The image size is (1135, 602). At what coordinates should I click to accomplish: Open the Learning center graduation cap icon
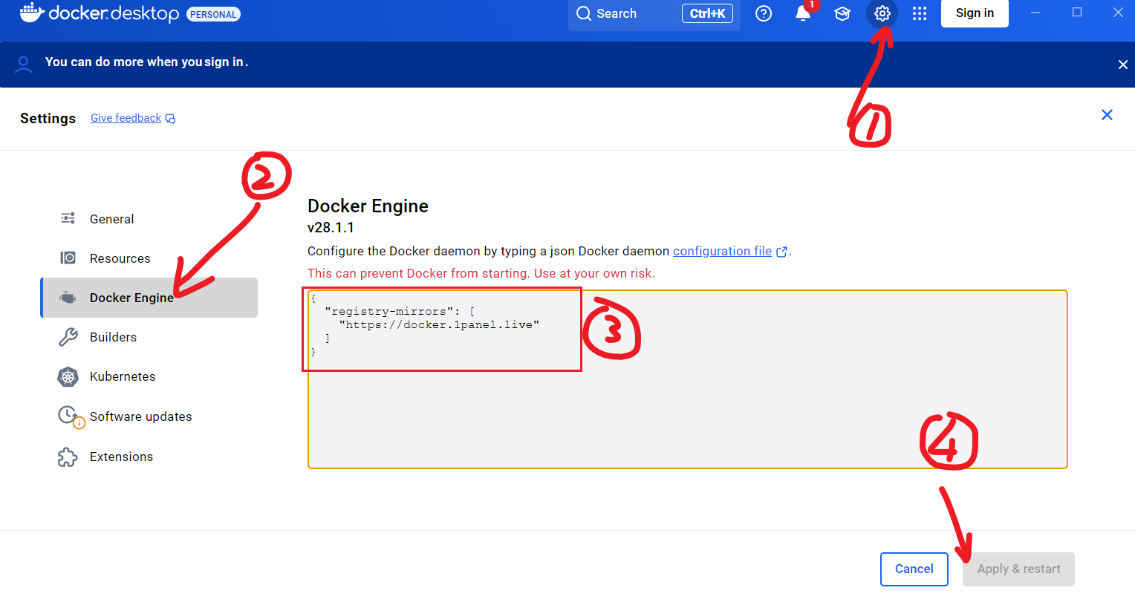842,13
